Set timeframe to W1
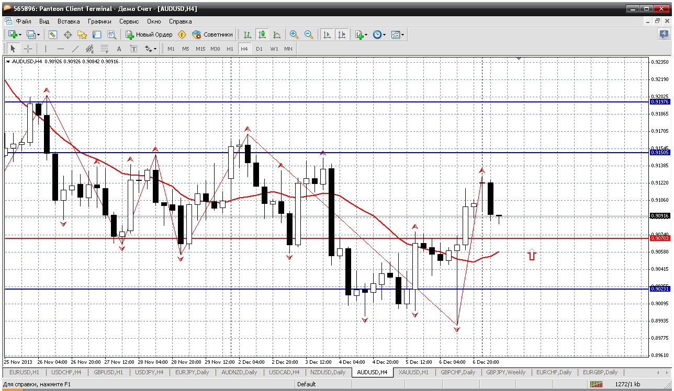 (274, 49)
